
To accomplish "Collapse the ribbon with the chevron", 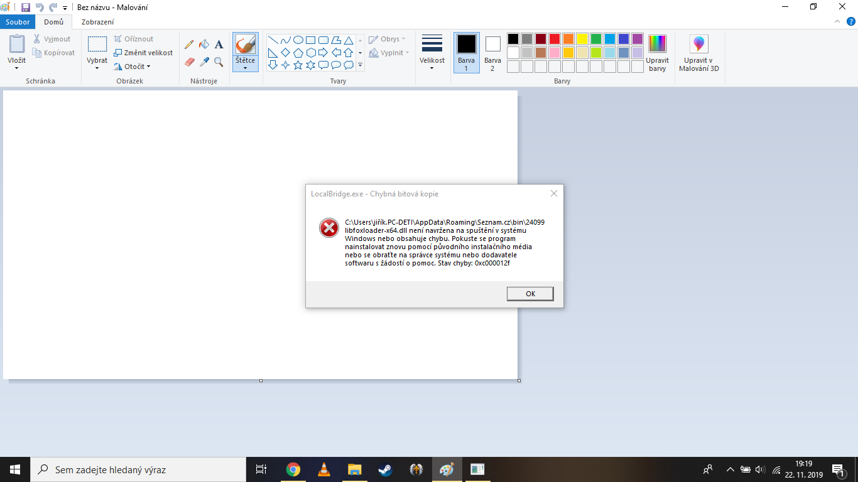I will coord(836,22).
